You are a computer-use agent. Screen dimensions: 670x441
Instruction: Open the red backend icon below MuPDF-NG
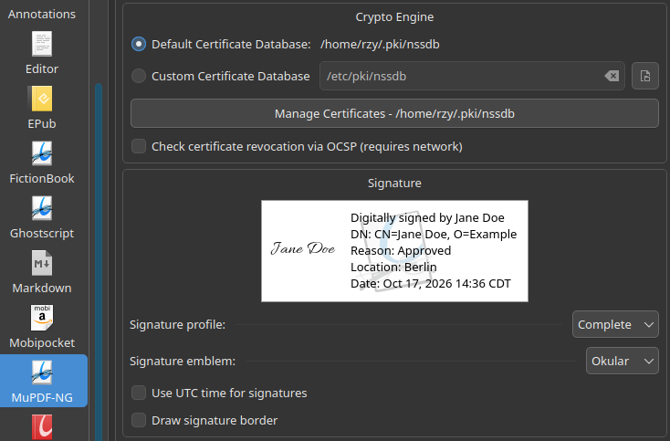tap(42, 426)
